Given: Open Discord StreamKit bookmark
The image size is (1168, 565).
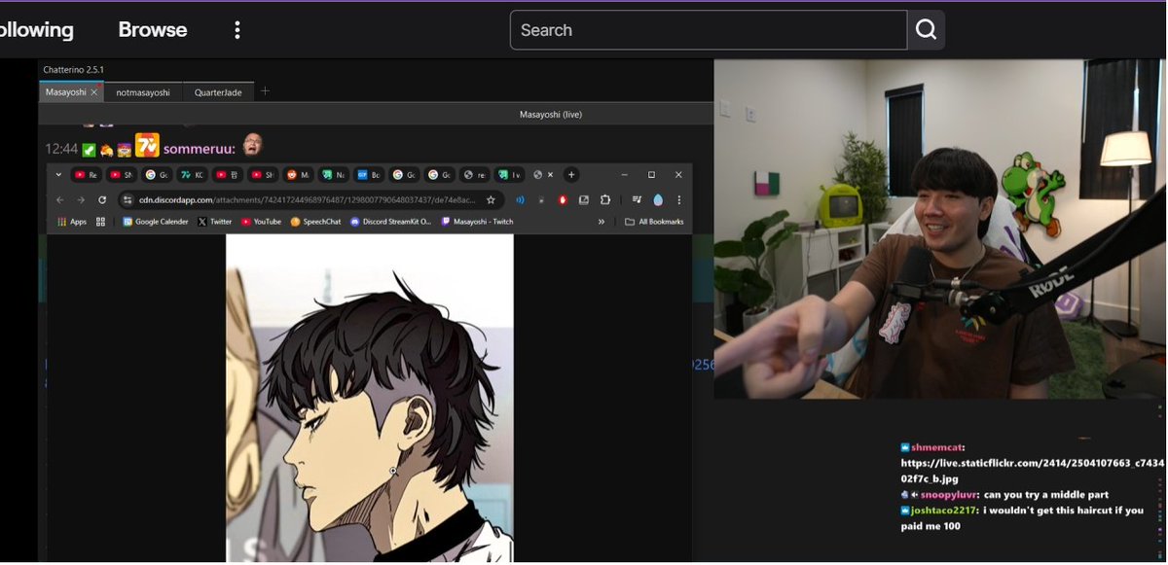Looking at the screenshot, I should point(390,222).
